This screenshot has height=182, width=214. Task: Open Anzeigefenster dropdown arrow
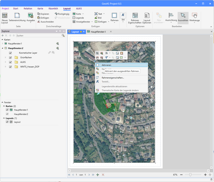(x=92, y=22)
